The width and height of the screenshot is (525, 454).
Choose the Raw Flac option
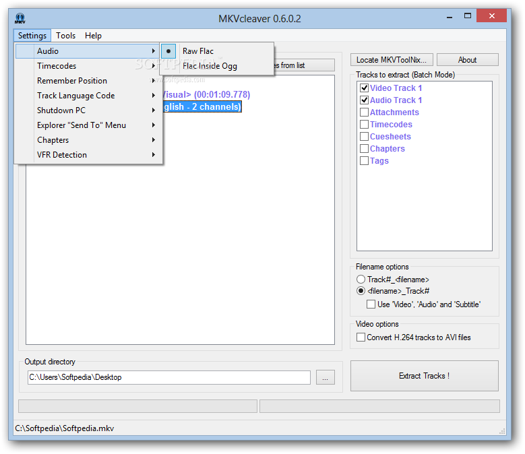(x=217, y=51)
